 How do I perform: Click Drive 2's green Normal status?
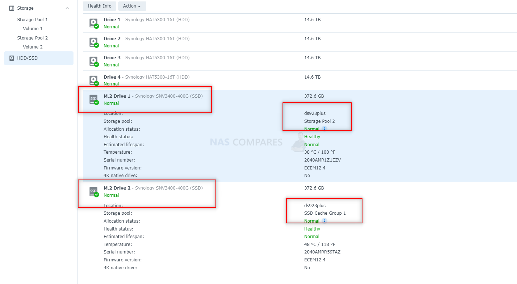pos(111,46)
